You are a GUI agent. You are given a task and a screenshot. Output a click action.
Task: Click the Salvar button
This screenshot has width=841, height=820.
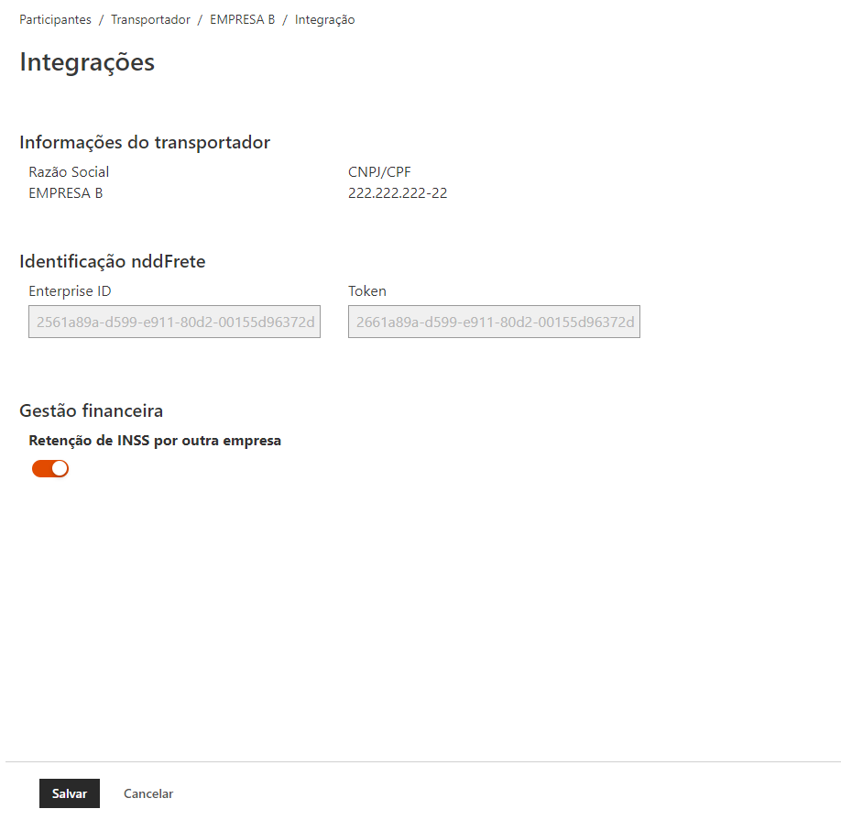pos(70,793)
